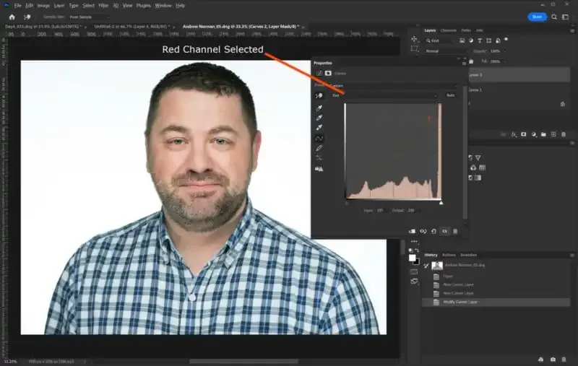Click the Create new layer icon
This screenshot has width=578, height=366.
553,134
